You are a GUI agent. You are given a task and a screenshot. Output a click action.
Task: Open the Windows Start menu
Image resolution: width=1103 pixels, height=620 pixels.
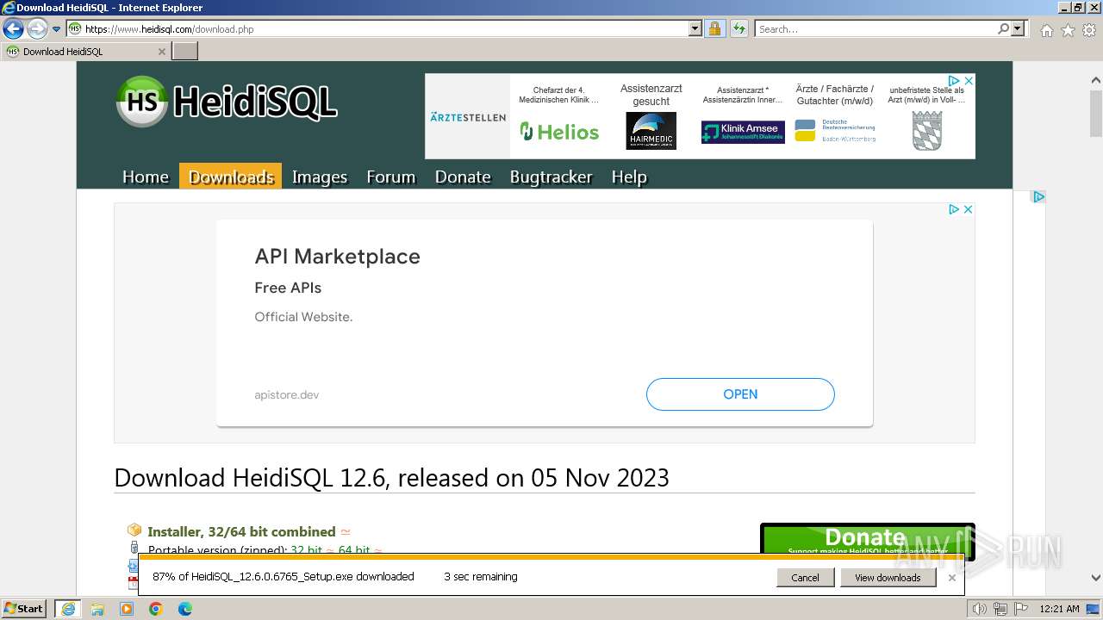(x=24, y=609)
